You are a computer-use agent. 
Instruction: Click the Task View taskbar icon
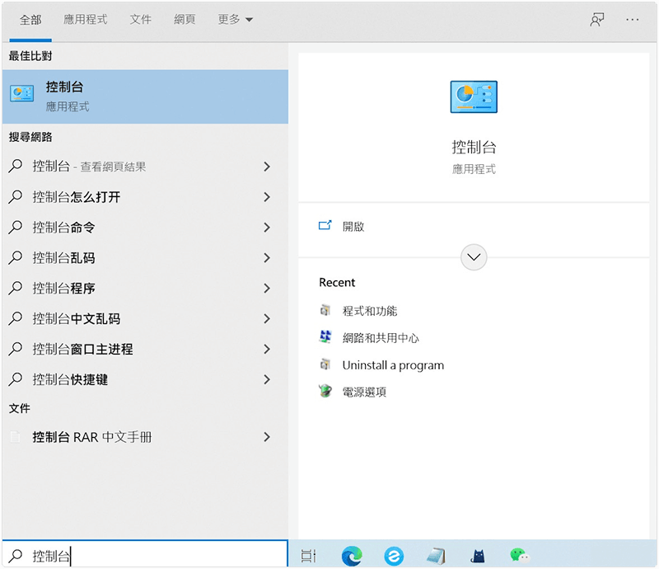click(x=308, y=556)
